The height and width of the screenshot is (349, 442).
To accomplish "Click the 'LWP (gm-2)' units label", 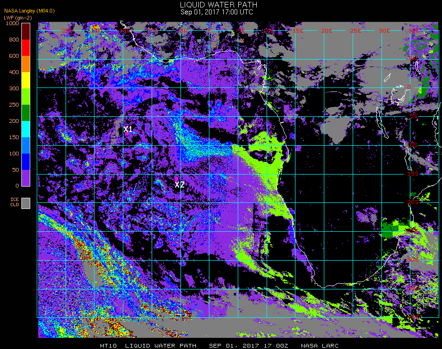I will (18, 18).
